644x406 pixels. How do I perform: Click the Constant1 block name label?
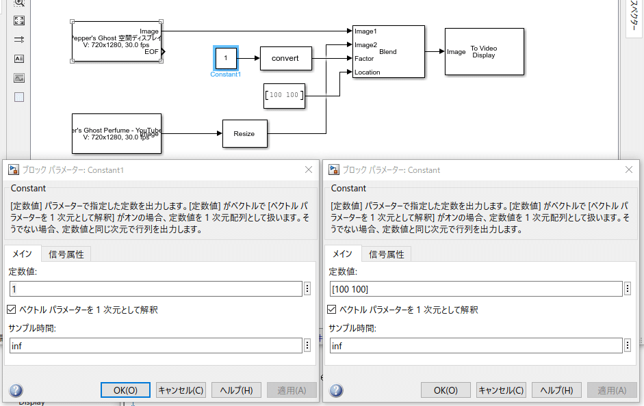tap(225, 75)
